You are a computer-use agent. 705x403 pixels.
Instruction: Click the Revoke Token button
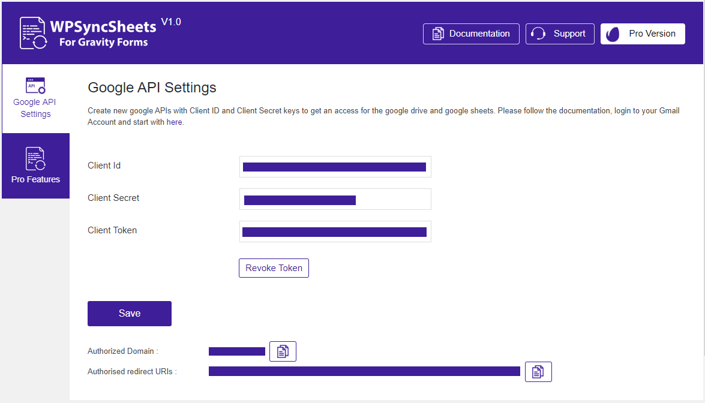pos(274,268)
